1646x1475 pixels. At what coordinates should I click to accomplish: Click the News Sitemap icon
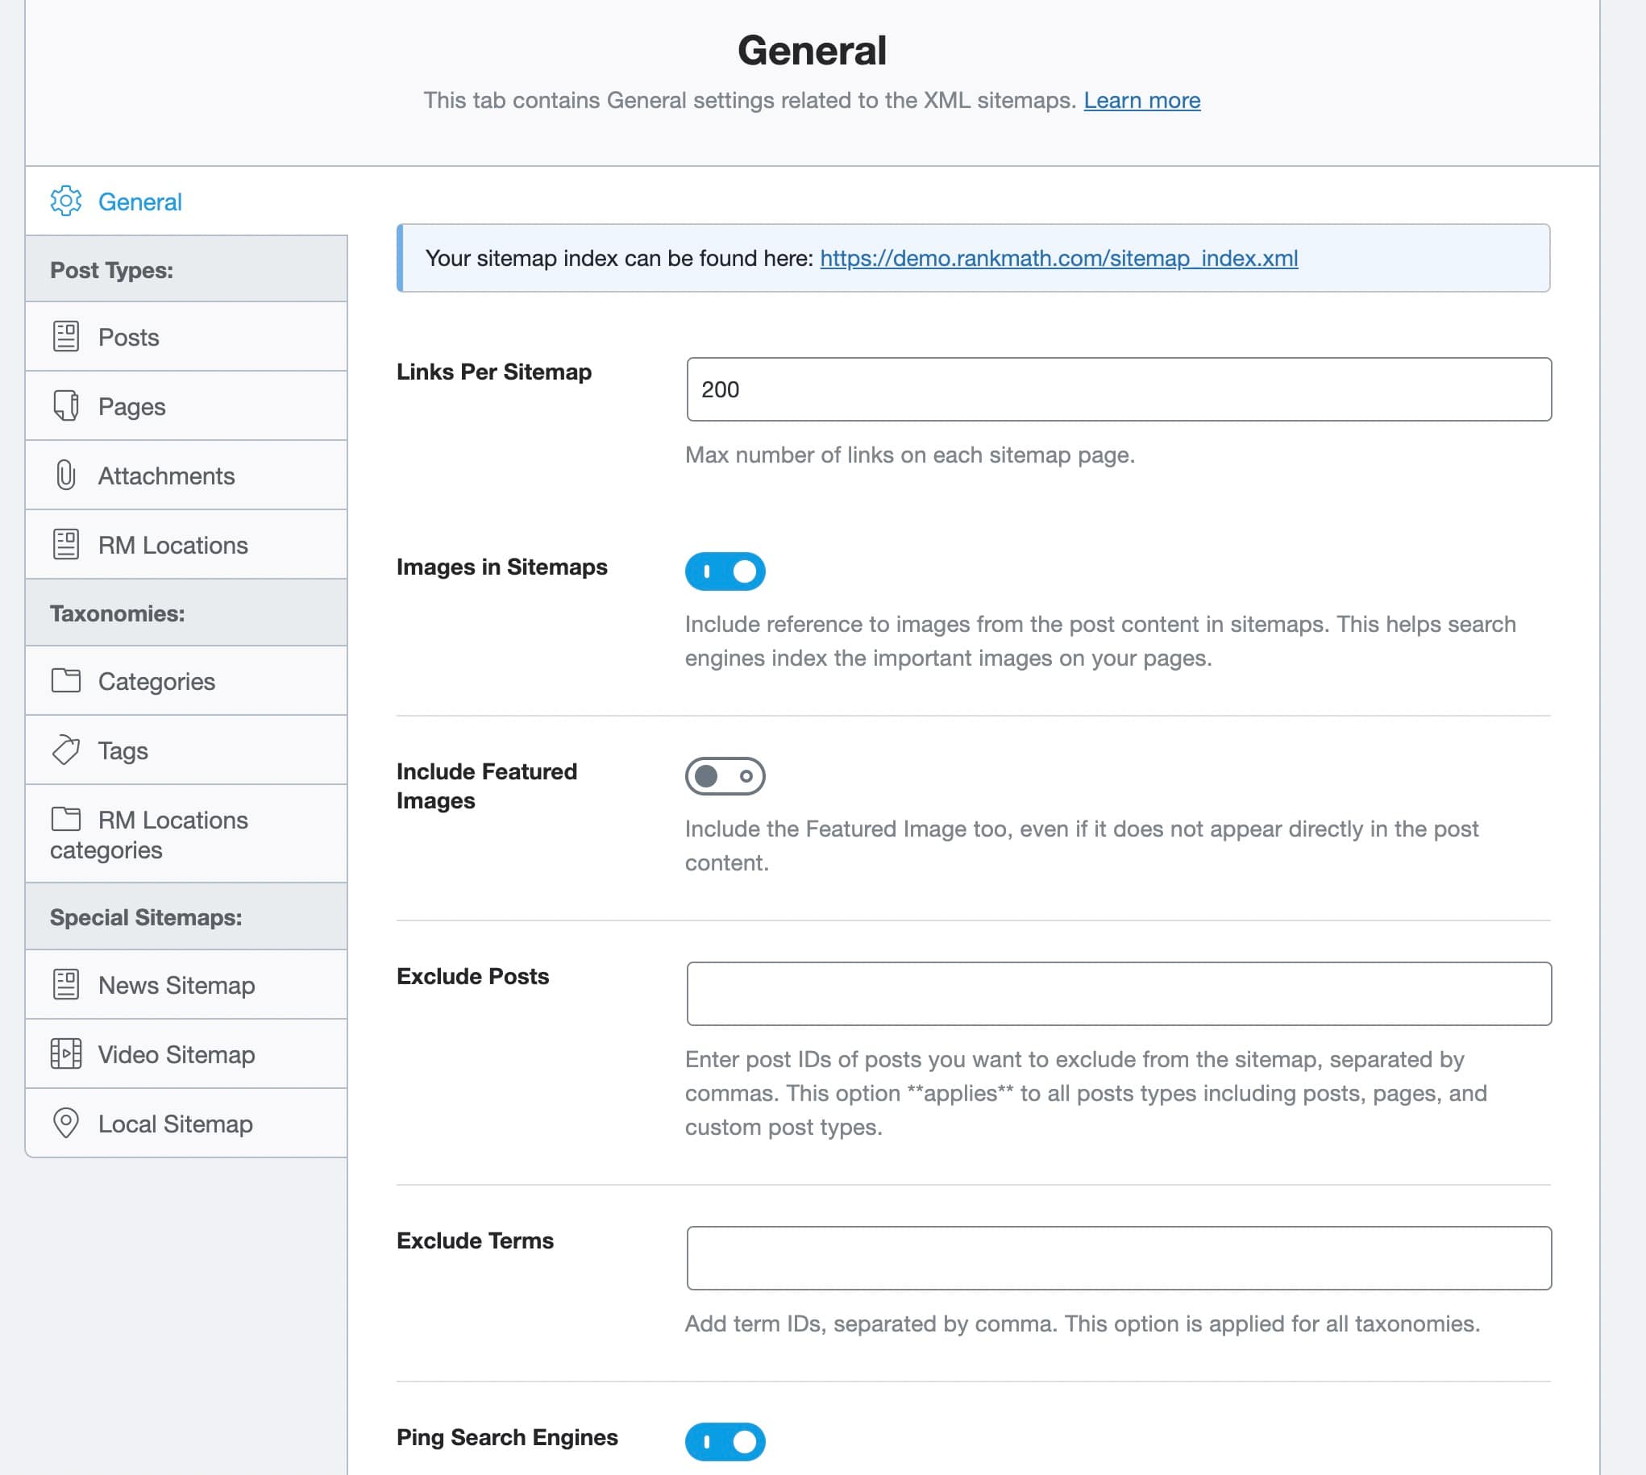(65, 985)
